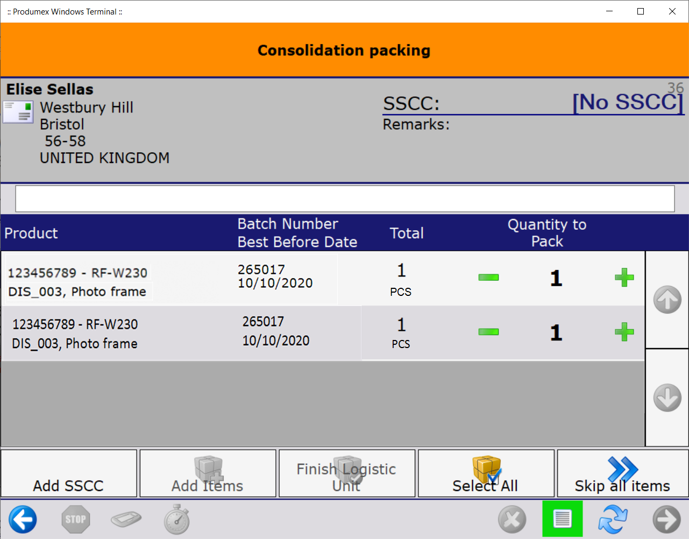The width and height of the screenshot is (689, 539).
Task: Click the scan input text field
Action: 345,199
